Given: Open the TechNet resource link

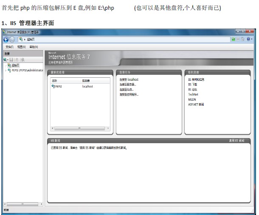Looking at the screenshot, I should (193, 94).
